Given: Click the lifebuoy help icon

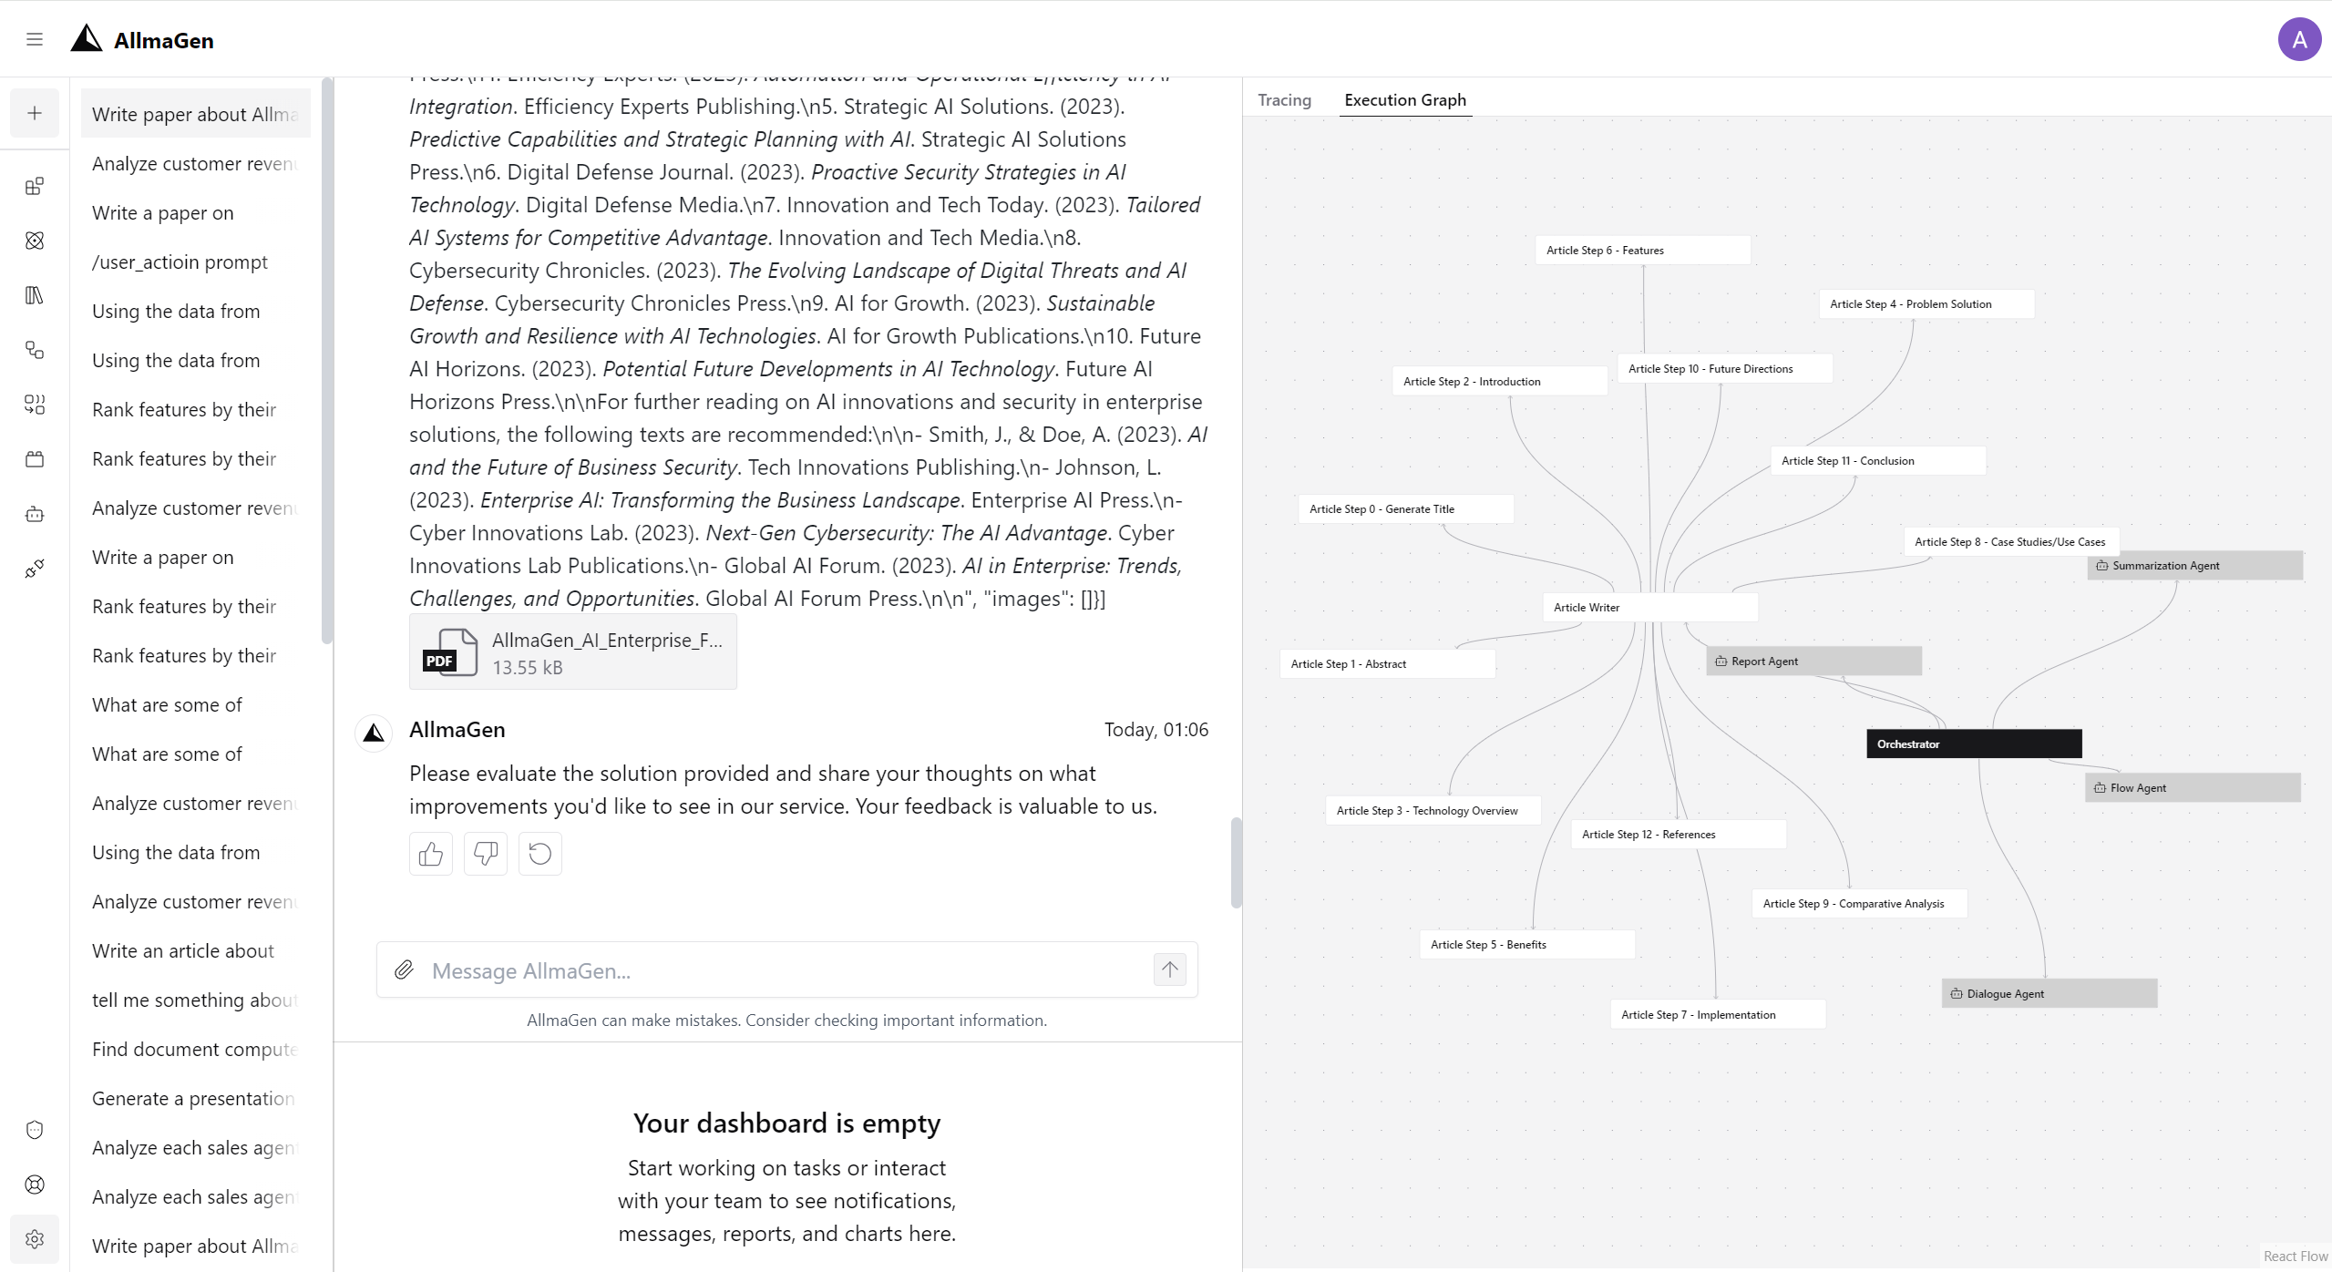Looking at the screenshot, I should 35,1185.
